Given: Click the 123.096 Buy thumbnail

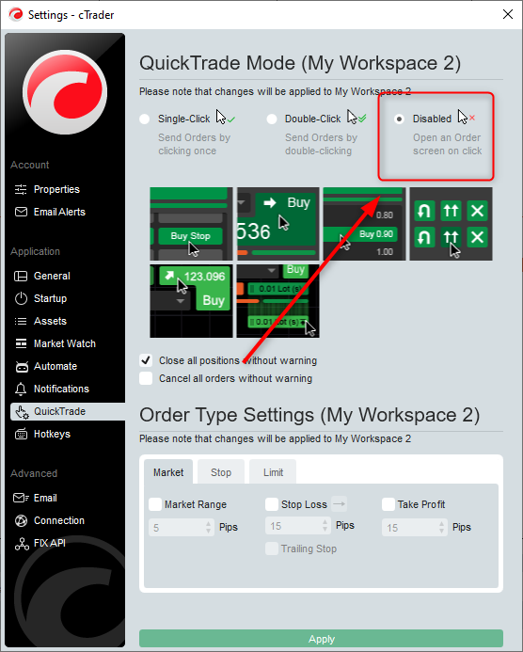Looking at the screenshot, I should 191,301.
